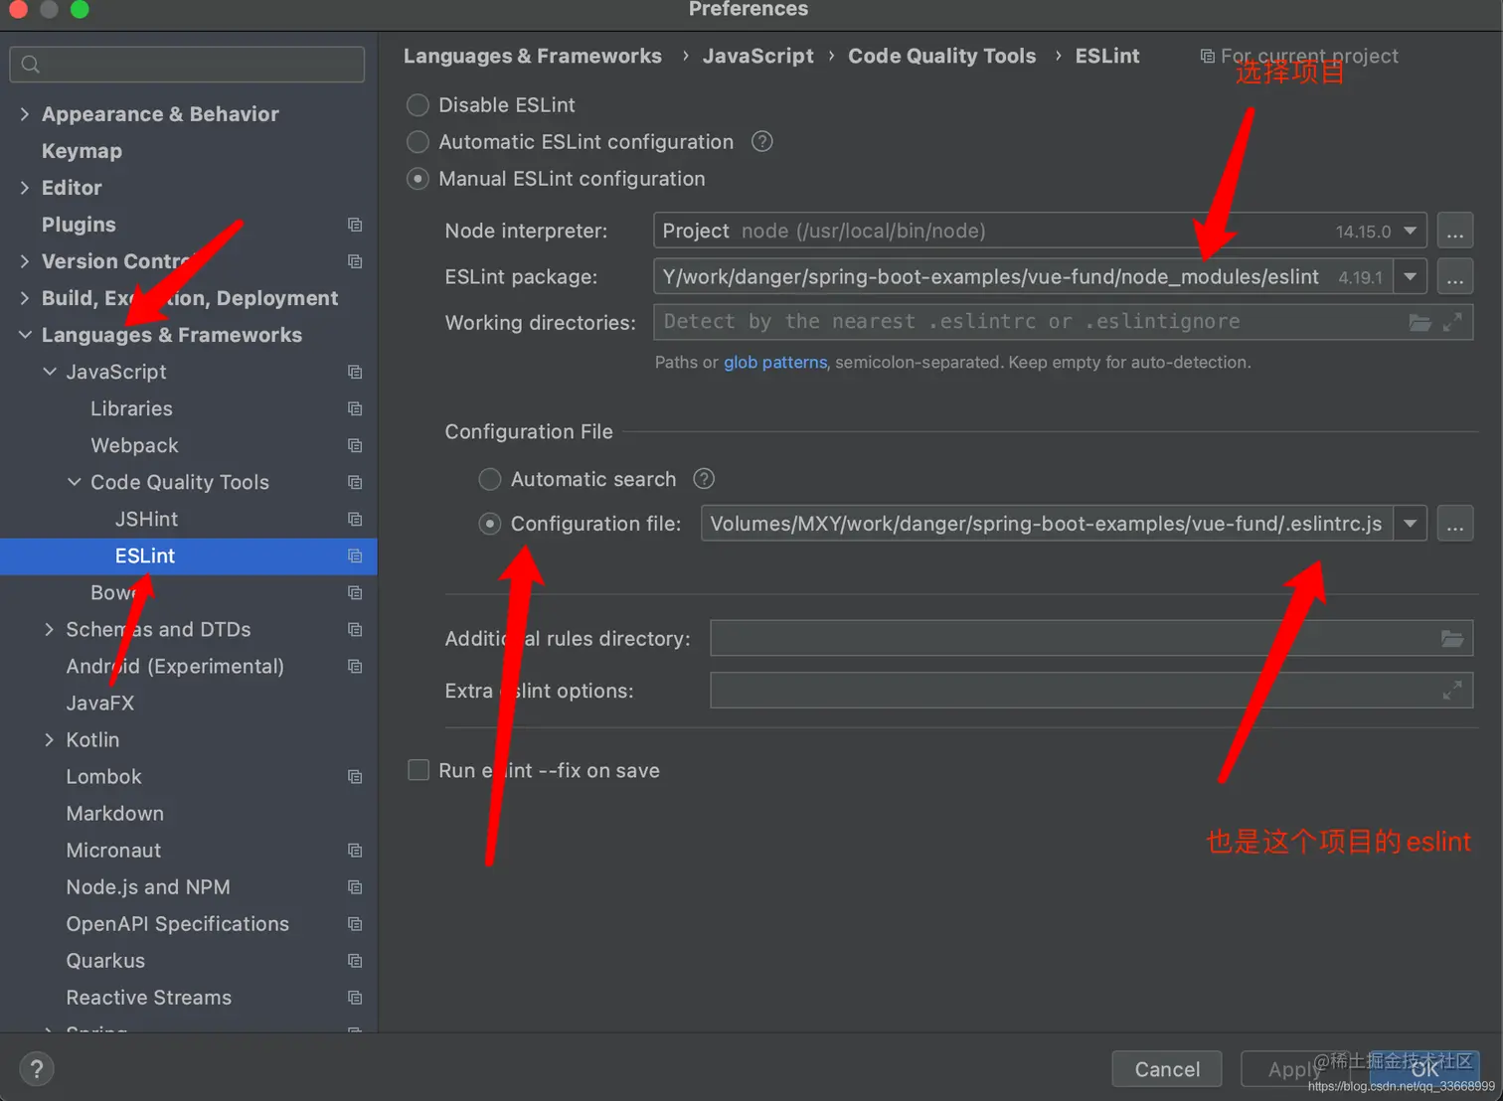
Task: Browse for configuration file with ellipsis button
Action: [1455, 524]
